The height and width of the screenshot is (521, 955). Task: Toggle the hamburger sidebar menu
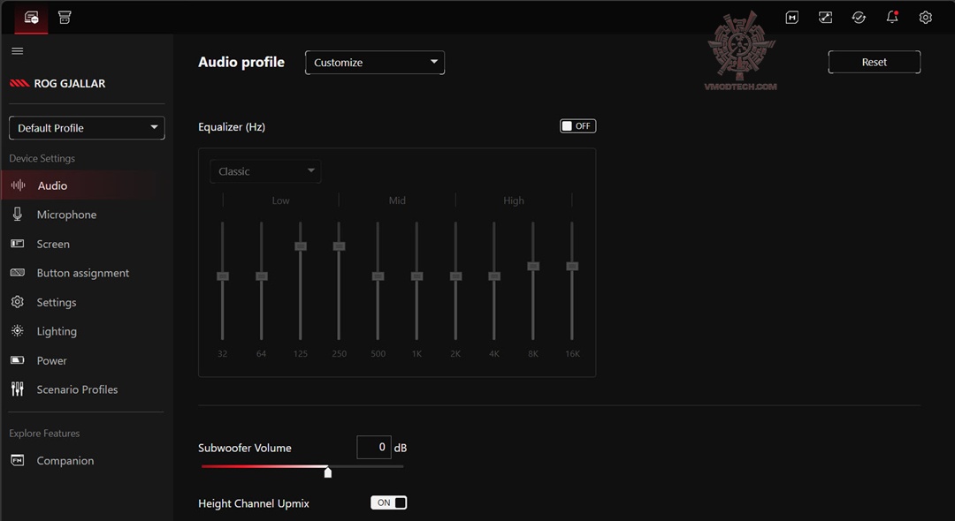(x=17, y=51)
